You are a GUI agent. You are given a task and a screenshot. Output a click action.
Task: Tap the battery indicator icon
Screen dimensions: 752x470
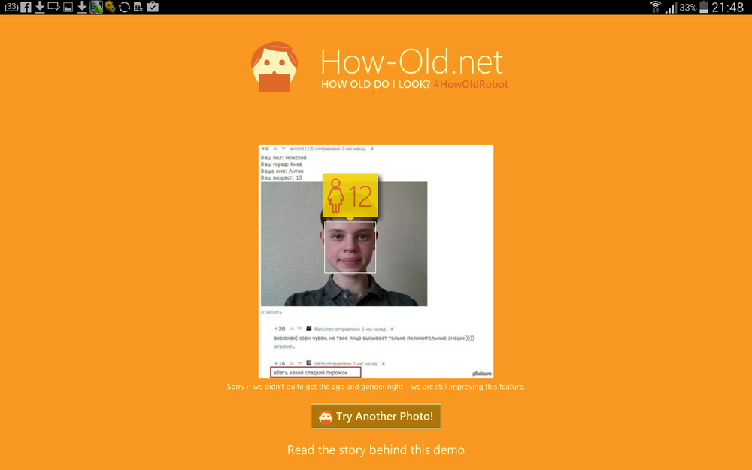(x=704, y=8)
